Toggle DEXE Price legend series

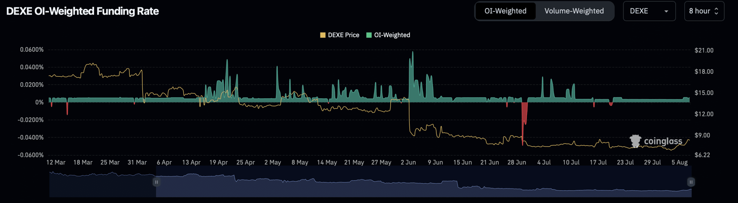click(x=340, y=35)
